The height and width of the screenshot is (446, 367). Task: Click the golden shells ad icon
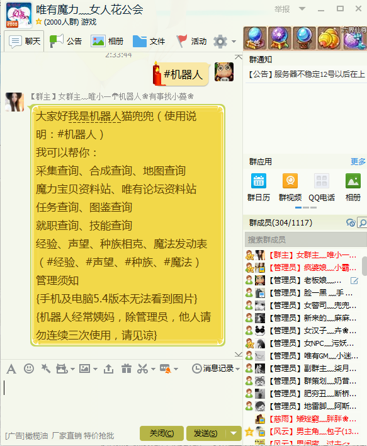(x=329, y=38)
